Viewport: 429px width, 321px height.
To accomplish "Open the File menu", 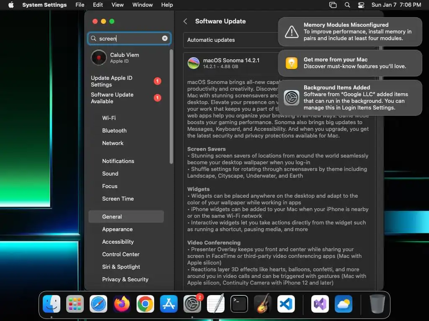I will coord(80,5).
